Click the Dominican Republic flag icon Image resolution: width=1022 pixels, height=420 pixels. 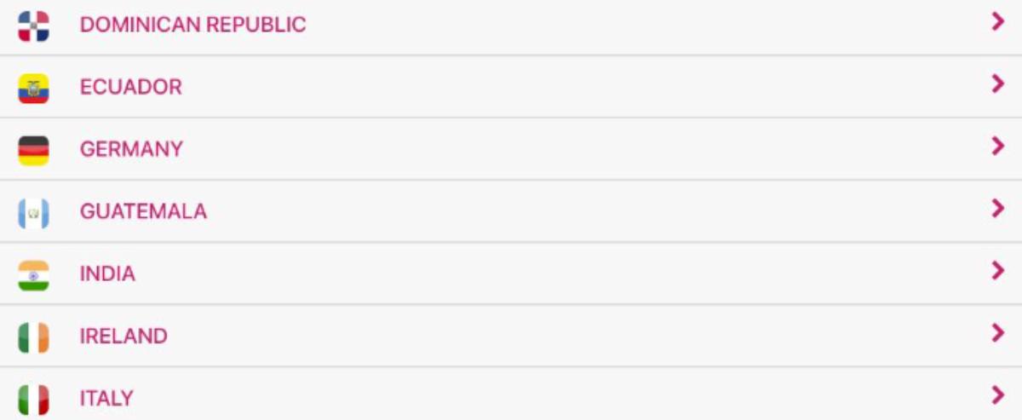pos(33,26)
